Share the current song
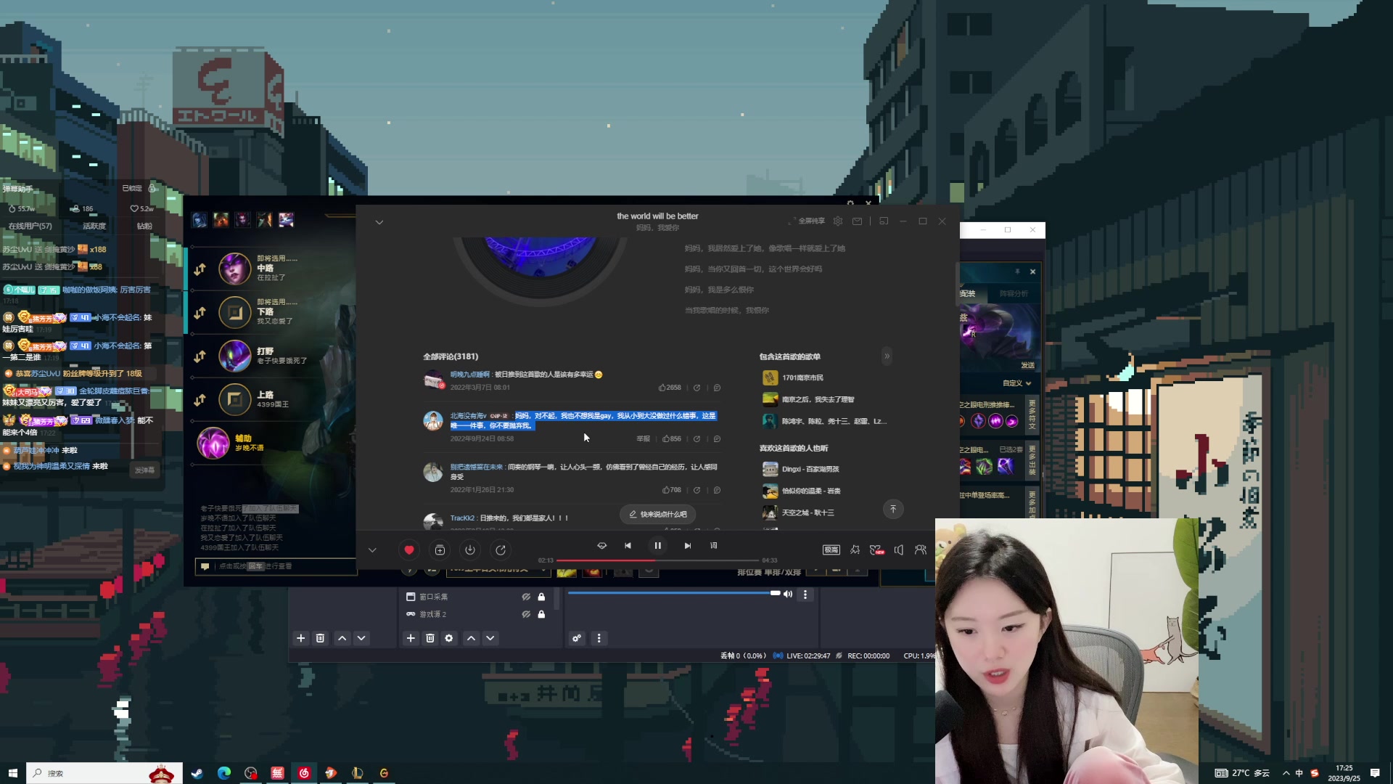Screen dimensions: 1393x784 [501, 550]
